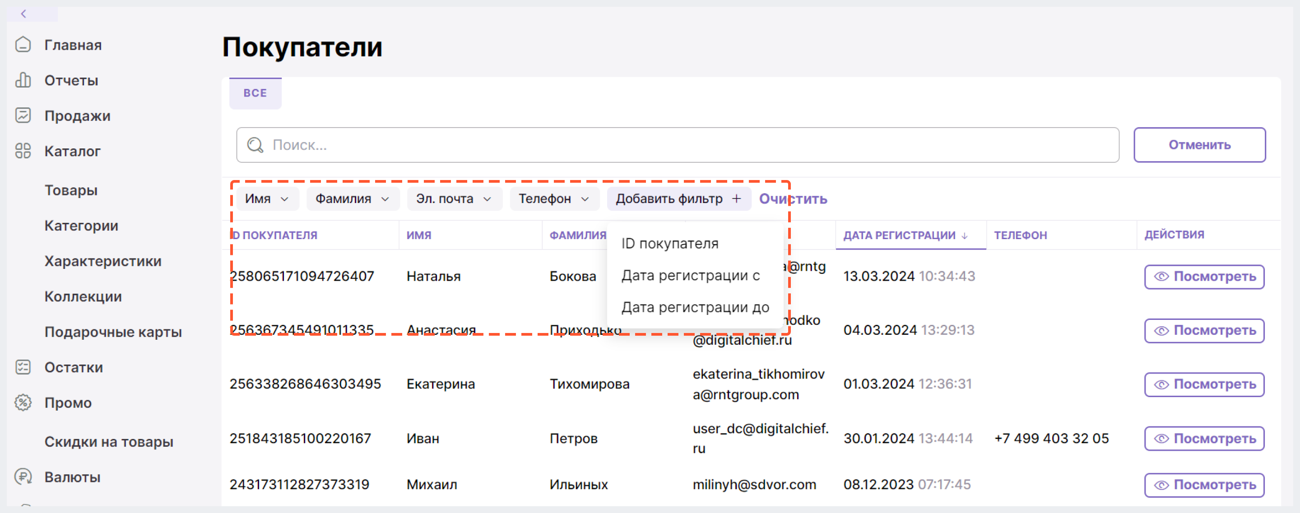The height and width of the screenshot is (513, 1300).
Task: Open Каталог in sidebar
Action: point(73,151)
